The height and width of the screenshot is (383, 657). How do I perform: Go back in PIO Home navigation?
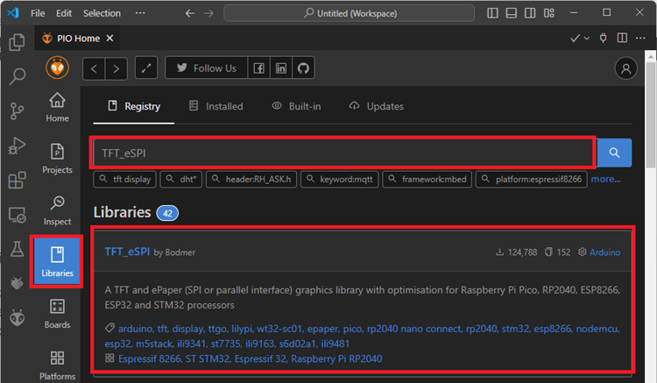pyautogui.click(x=94, y=68)
